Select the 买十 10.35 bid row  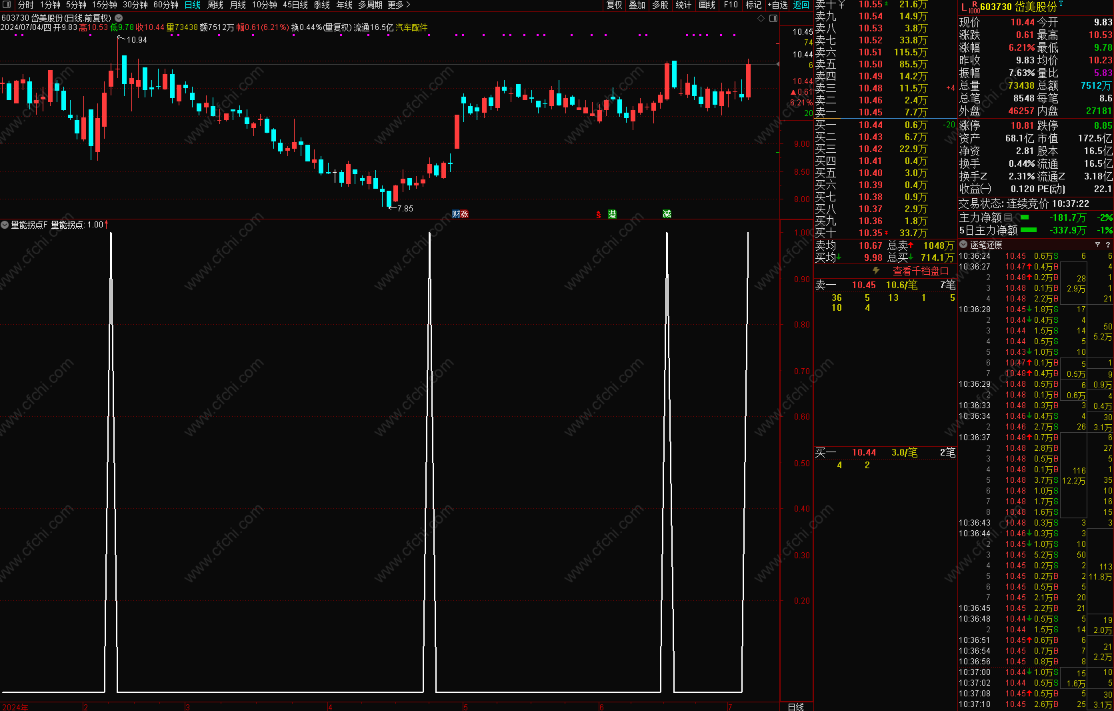pos(885,233)
